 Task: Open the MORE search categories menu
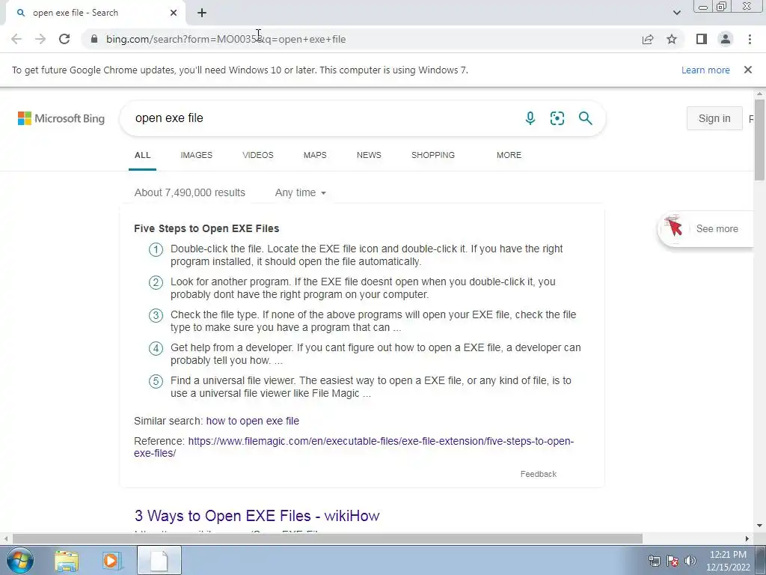[x=509, y=155]
